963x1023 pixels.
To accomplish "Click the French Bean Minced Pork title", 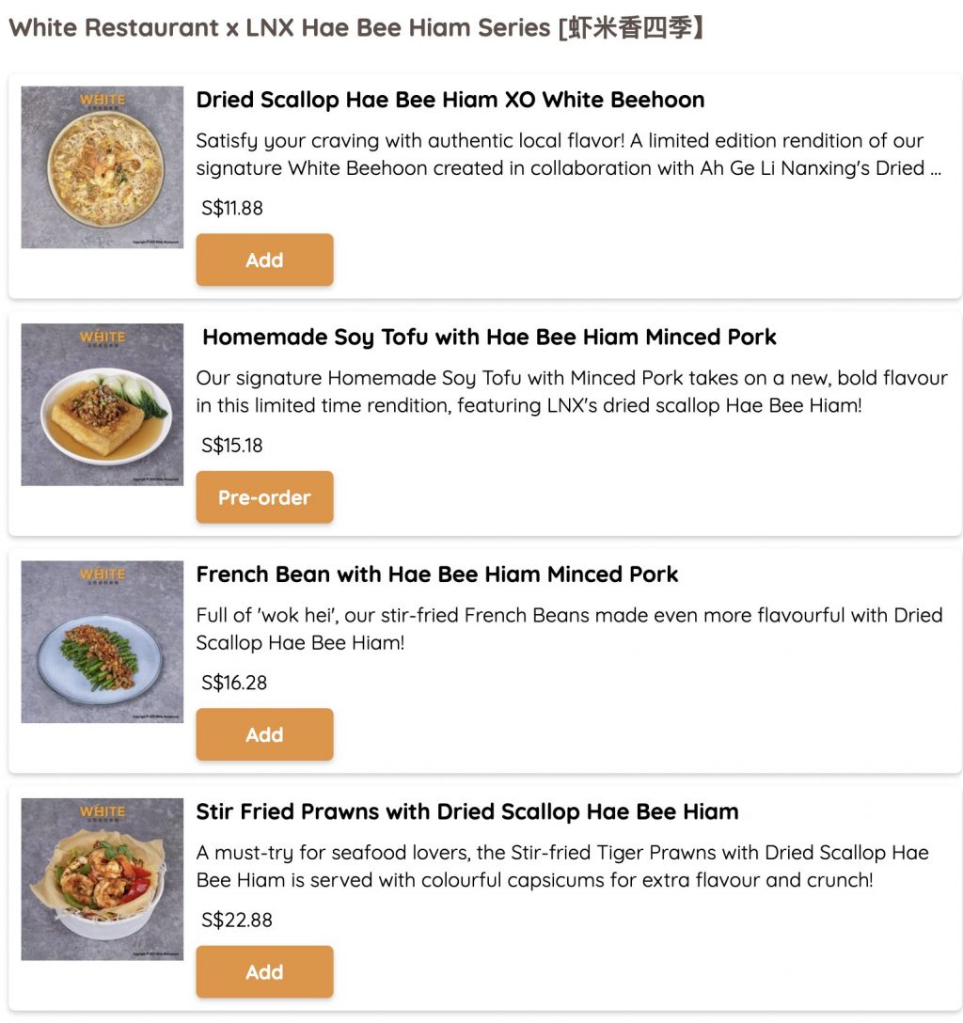I will (437, 574).
